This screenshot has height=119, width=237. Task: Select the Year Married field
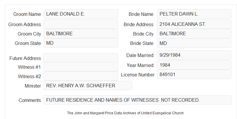click(x=194, y=65)
